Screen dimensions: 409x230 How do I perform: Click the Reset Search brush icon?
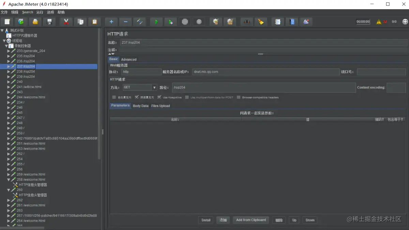pyautogui.click(x=261, y=22)
